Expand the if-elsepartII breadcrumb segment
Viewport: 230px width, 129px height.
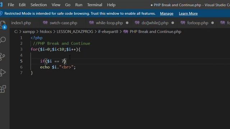point(108,32)
